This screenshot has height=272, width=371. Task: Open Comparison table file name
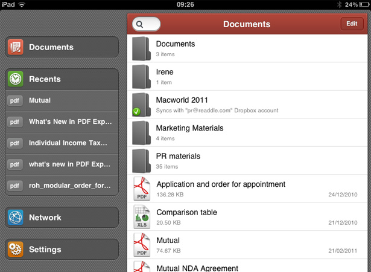(186, 212)
